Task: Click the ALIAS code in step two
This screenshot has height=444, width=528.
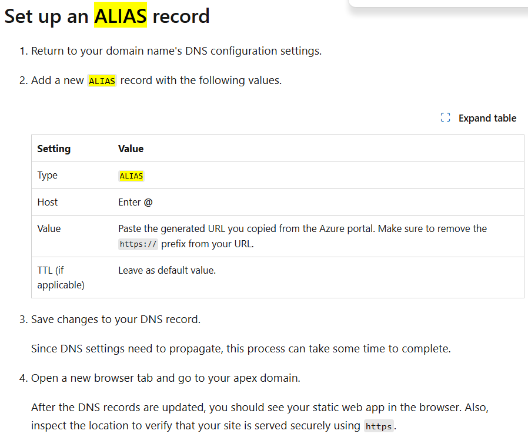Action: point(102,80)
